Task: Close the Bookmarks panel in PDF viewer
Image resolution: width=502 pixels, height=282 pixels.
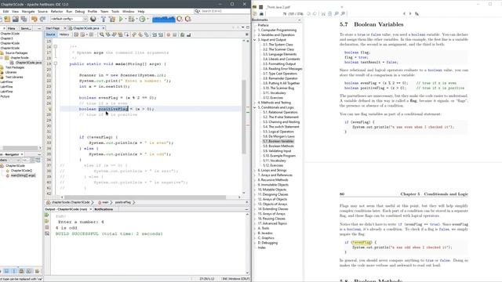Action: pyautogui.click(x=300, y=20)
